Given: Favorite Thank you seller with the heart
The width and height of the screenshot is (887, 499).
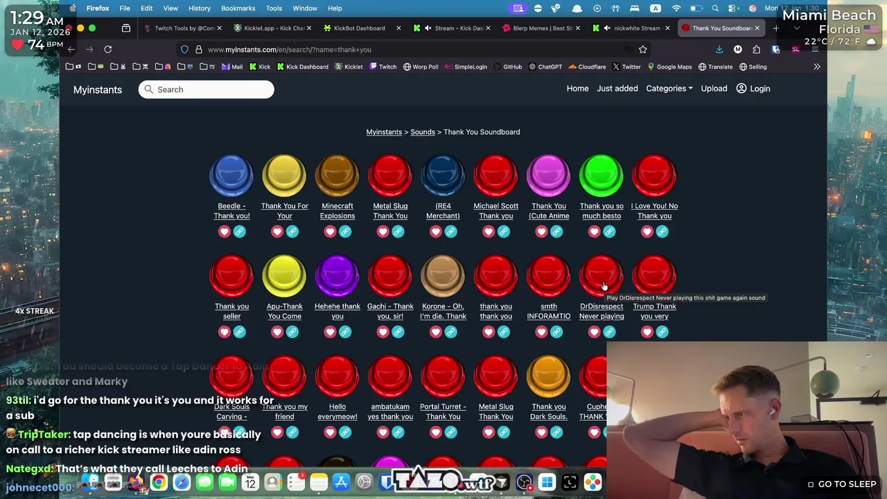Looking at the screenshot, I should coord(224,332).
